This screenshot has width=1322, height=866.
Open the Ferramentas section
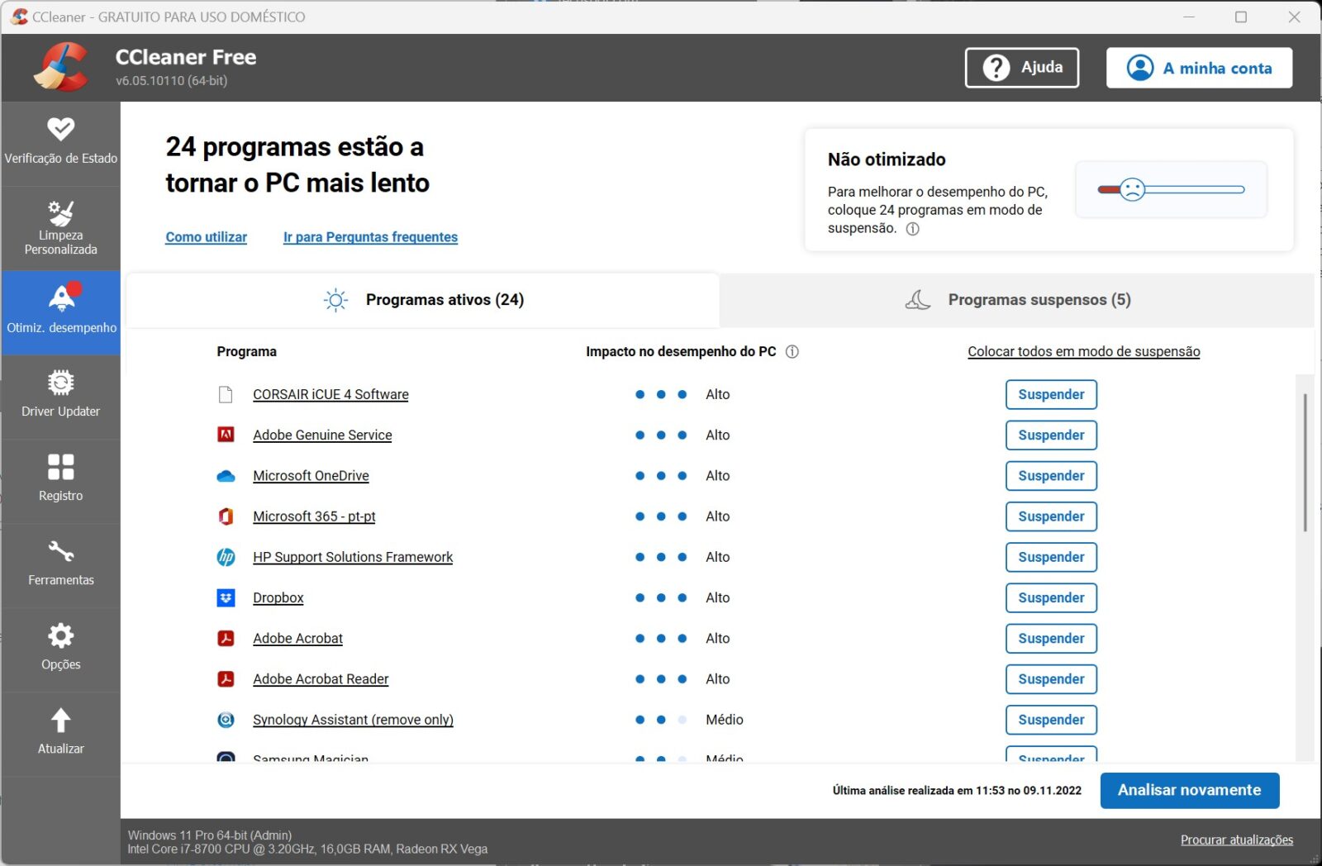pyautogui.click(x=60, y=565)
